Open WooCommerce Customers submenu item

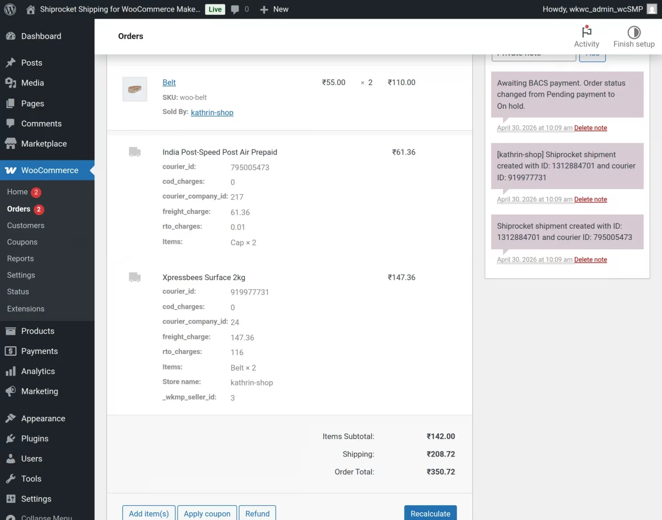(x=26, y=226)
